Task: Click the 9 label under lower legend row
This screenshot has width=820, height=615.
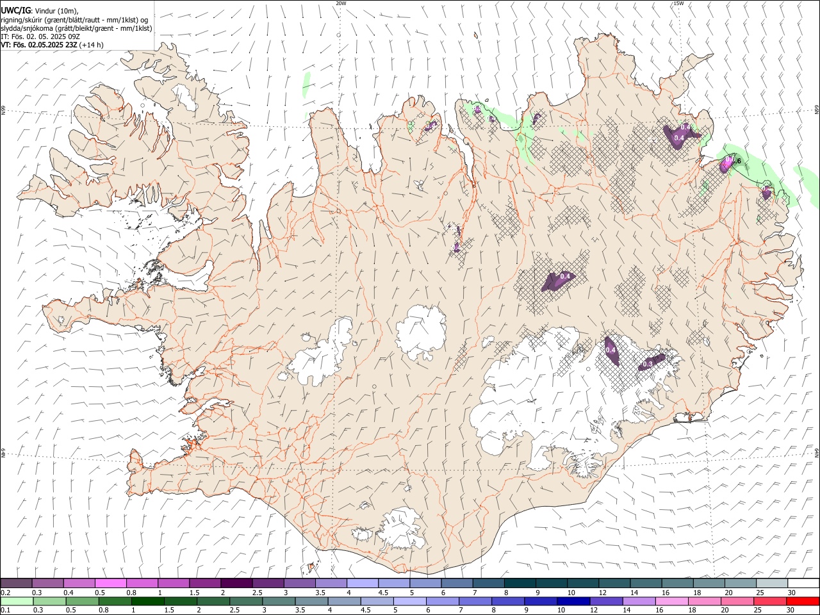Action: (527, 611)
